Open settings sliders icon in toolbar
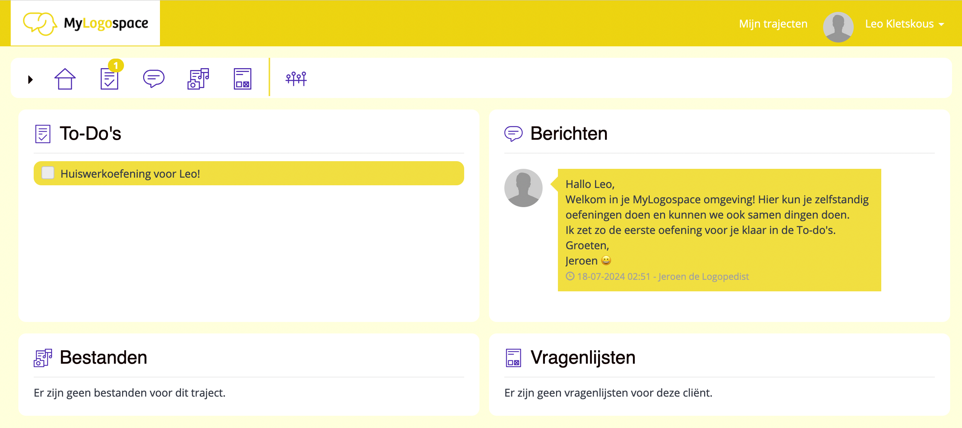962x428 pixels. tap(296, 78)
